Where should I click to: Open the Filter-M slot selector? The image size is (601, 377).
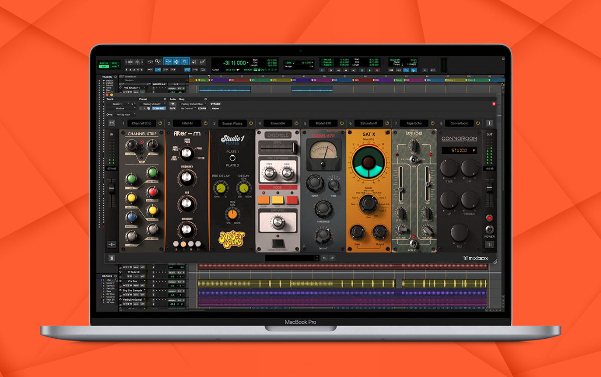[187, 123]
